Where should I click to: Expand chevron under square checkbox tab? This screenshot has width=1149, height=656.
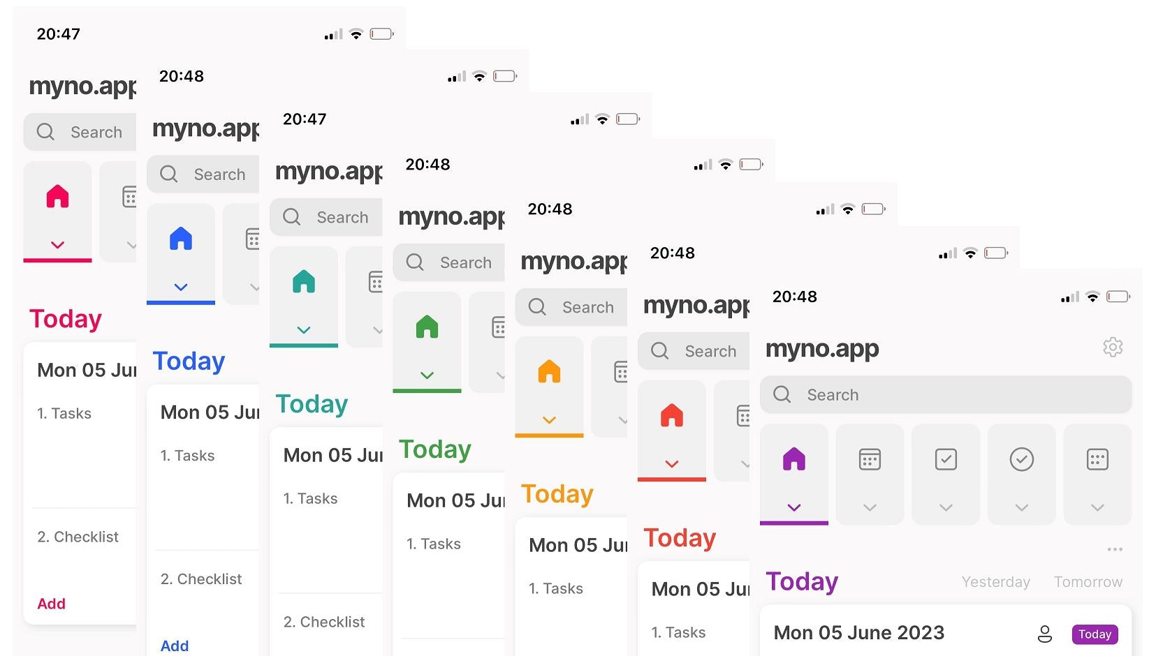pos(946,507)
